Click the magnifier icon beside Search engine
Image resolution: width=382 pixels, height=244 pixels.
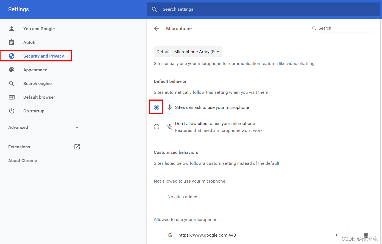click(x=12, y=83)
